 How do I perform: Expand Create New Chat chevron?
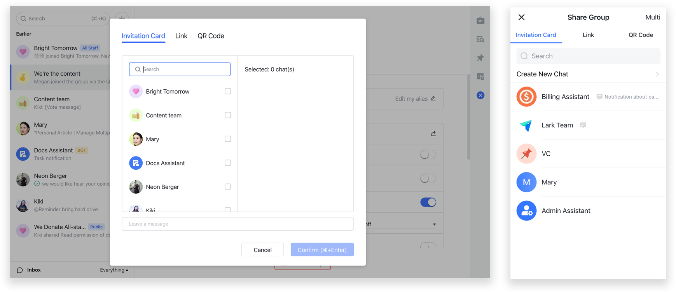coord(657,74)
